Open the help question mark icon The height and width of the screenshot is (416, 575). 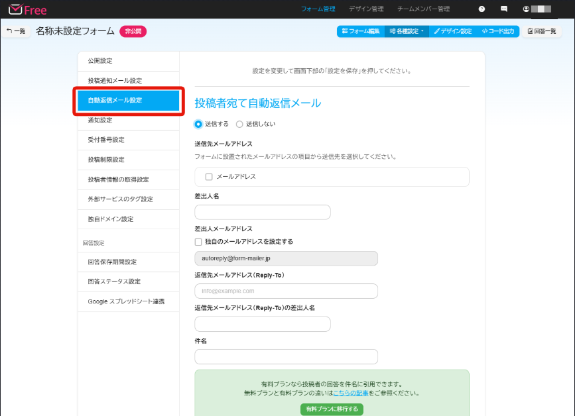point(481,9)
